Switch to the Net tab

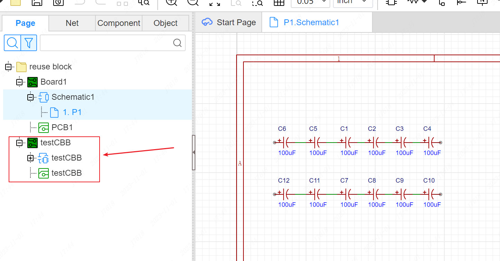(72, 23)
